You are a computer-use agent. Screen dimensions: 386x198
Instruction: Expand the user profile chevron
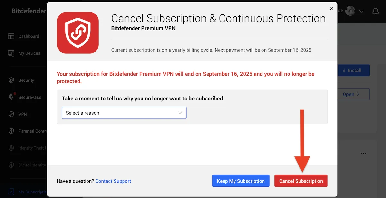click(x=361, y=11)
